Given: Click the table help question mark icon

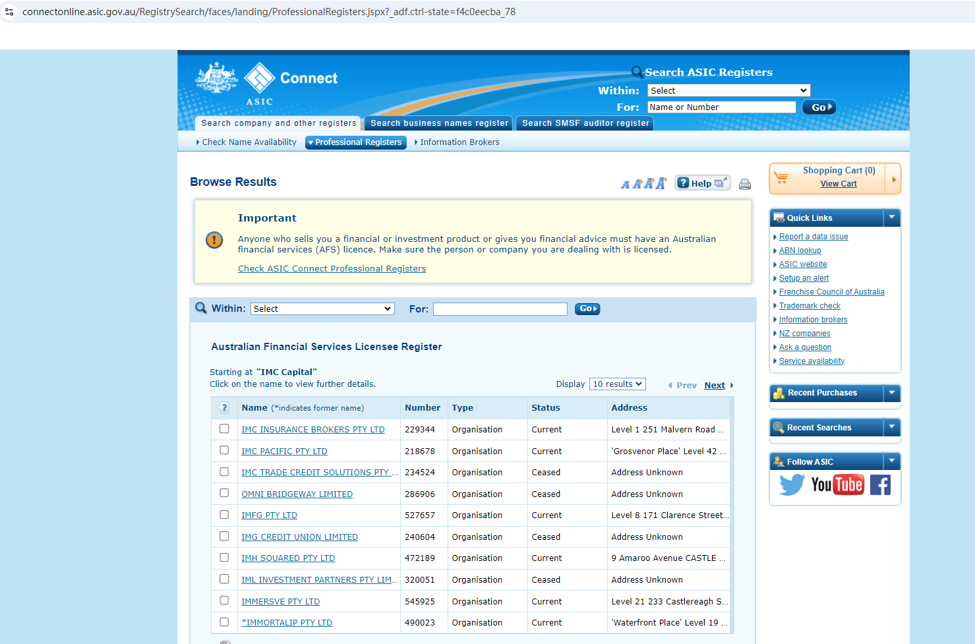Looking at the screenshot, I should click(224, 407).
